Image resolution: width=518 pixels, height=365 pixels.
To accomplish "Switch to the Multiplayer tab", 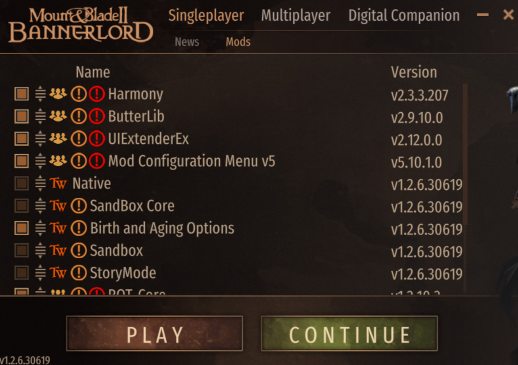I will [296, 15].
